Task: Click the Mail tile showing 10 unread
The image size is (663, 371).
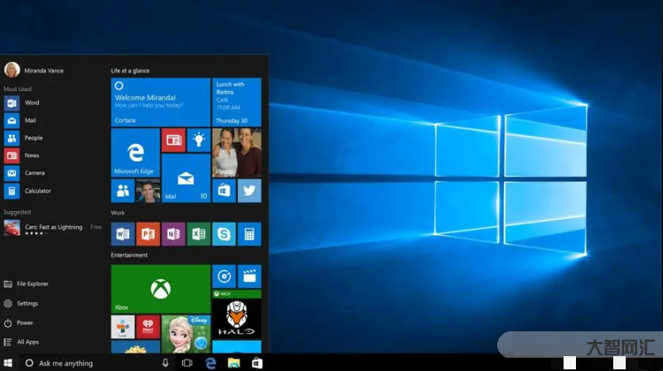Action: 186,178
